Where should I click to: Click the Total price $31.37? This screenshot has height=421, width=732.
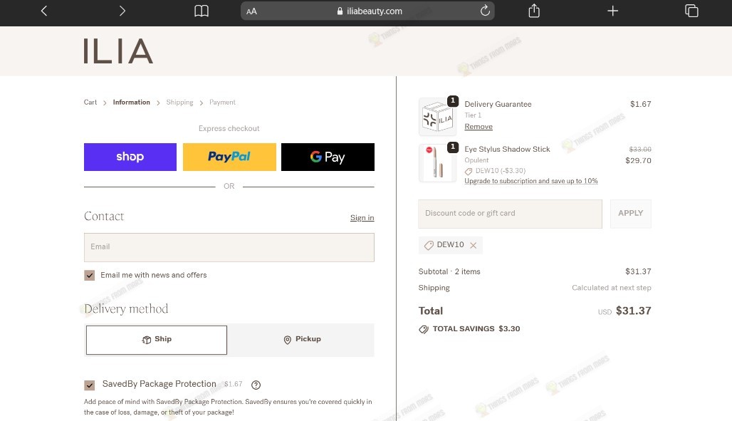tap(634, 311)
